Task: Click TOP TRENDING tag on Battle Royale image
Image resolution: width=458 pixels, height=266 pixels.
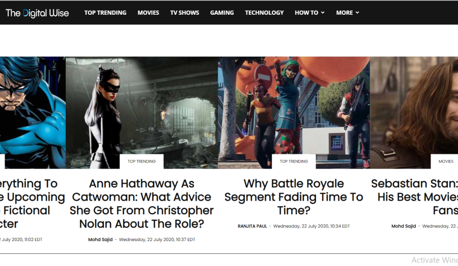Action: 294,161
